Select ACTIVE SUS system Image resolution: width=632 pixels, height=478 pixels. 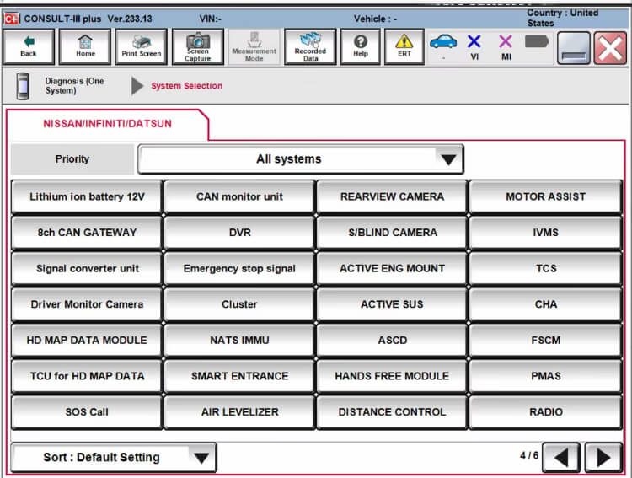[x=392, y=304]
